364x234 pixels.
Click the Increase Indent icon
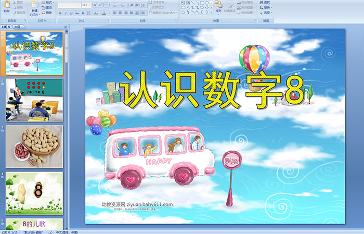(x=137, y=5)
